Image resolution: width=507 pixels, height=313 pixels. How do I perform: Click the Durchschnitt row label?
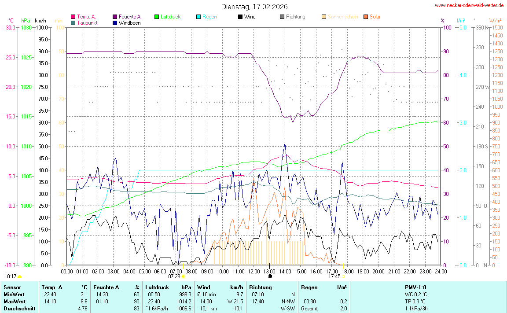[17, 309]
